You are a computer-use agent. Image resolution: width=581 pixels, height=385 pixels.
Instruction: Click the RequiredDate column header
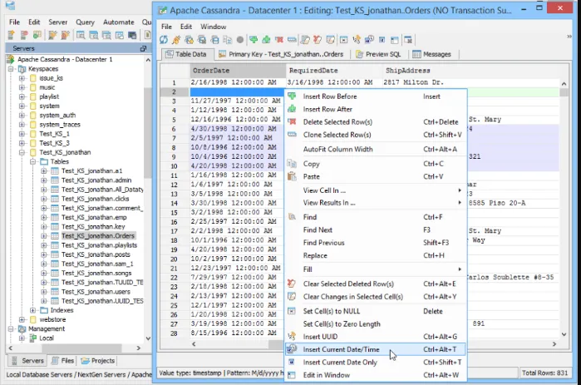(334, 71)
